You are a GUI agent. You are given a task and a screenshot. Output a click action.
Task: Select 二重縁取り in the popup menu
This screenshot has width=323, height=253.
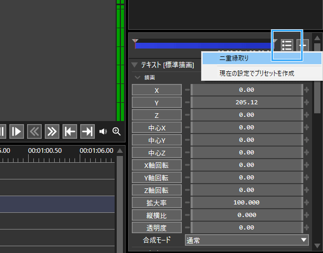click(x=262, y=58)
